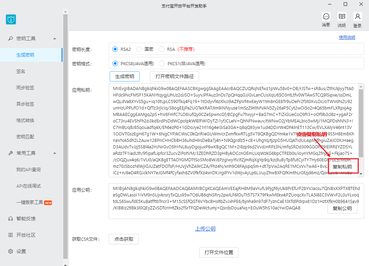This screenshot has width=369, height=266.
Task: Click the 常用工具 wrench icon
Action: coord(11,153)
